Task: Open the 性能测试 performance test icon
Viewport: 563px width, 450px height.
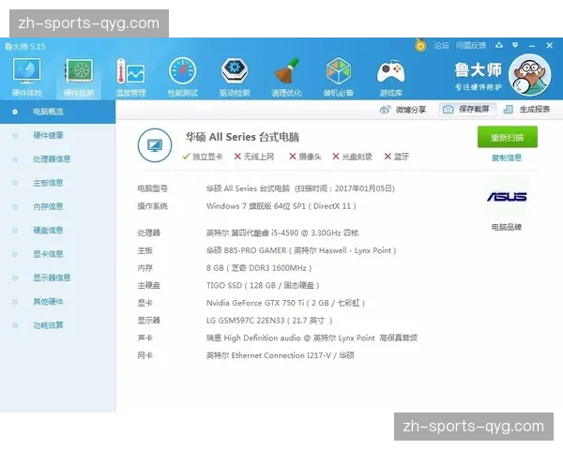Action: pyautogui.click(x=182, y=77)
